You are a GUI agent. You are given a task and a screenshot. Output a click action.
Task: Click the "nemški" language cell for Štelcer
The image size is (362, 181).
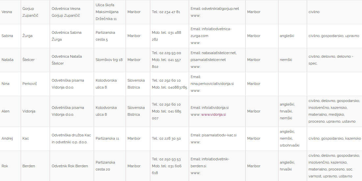click(x=286, y=60)
